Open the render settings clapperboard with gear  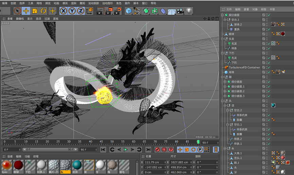pyautogui.click(x=117, y=11)
